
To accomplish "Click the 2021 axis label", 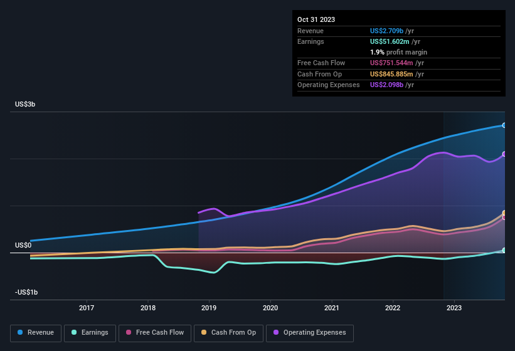I will pyautogui.click(x=332, y=308).
